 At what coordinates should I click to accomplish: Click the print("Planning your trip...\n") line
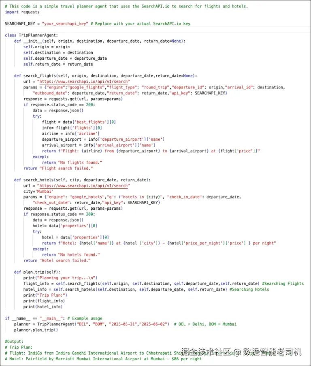click(x=60, y=278)
